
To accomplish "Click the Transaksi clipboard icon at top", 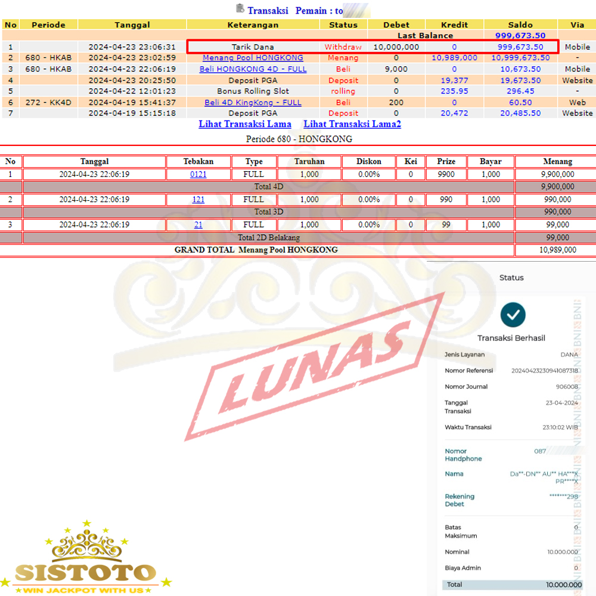I will coord(240,8).
